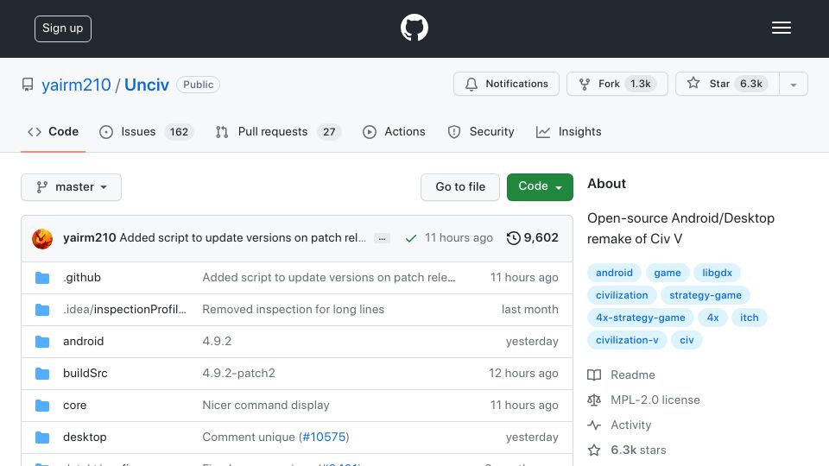Open pull request #10575 link
The width and height of the screenshot is (829, 466).
pyautogui.click(x=324, y=437)
